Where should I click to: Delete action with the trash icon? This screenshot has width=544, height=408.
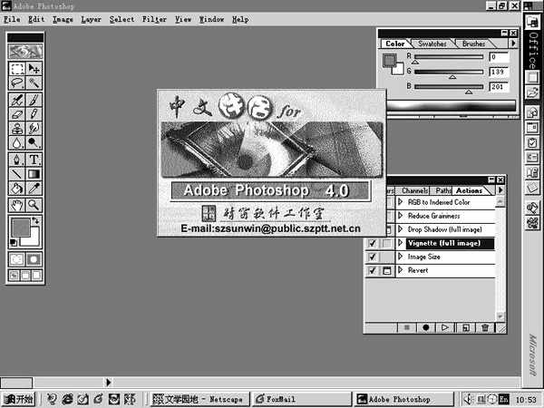pos(485,327)
